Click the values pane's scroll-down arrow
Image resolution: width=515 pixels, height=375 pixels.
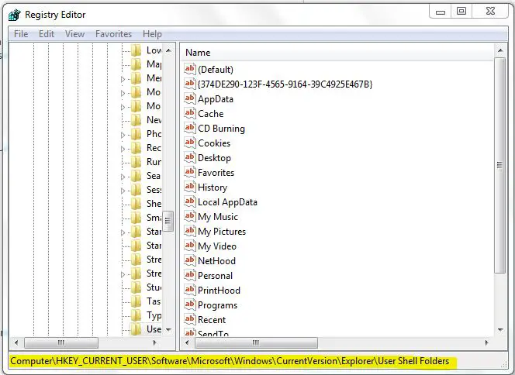[500, 330]
